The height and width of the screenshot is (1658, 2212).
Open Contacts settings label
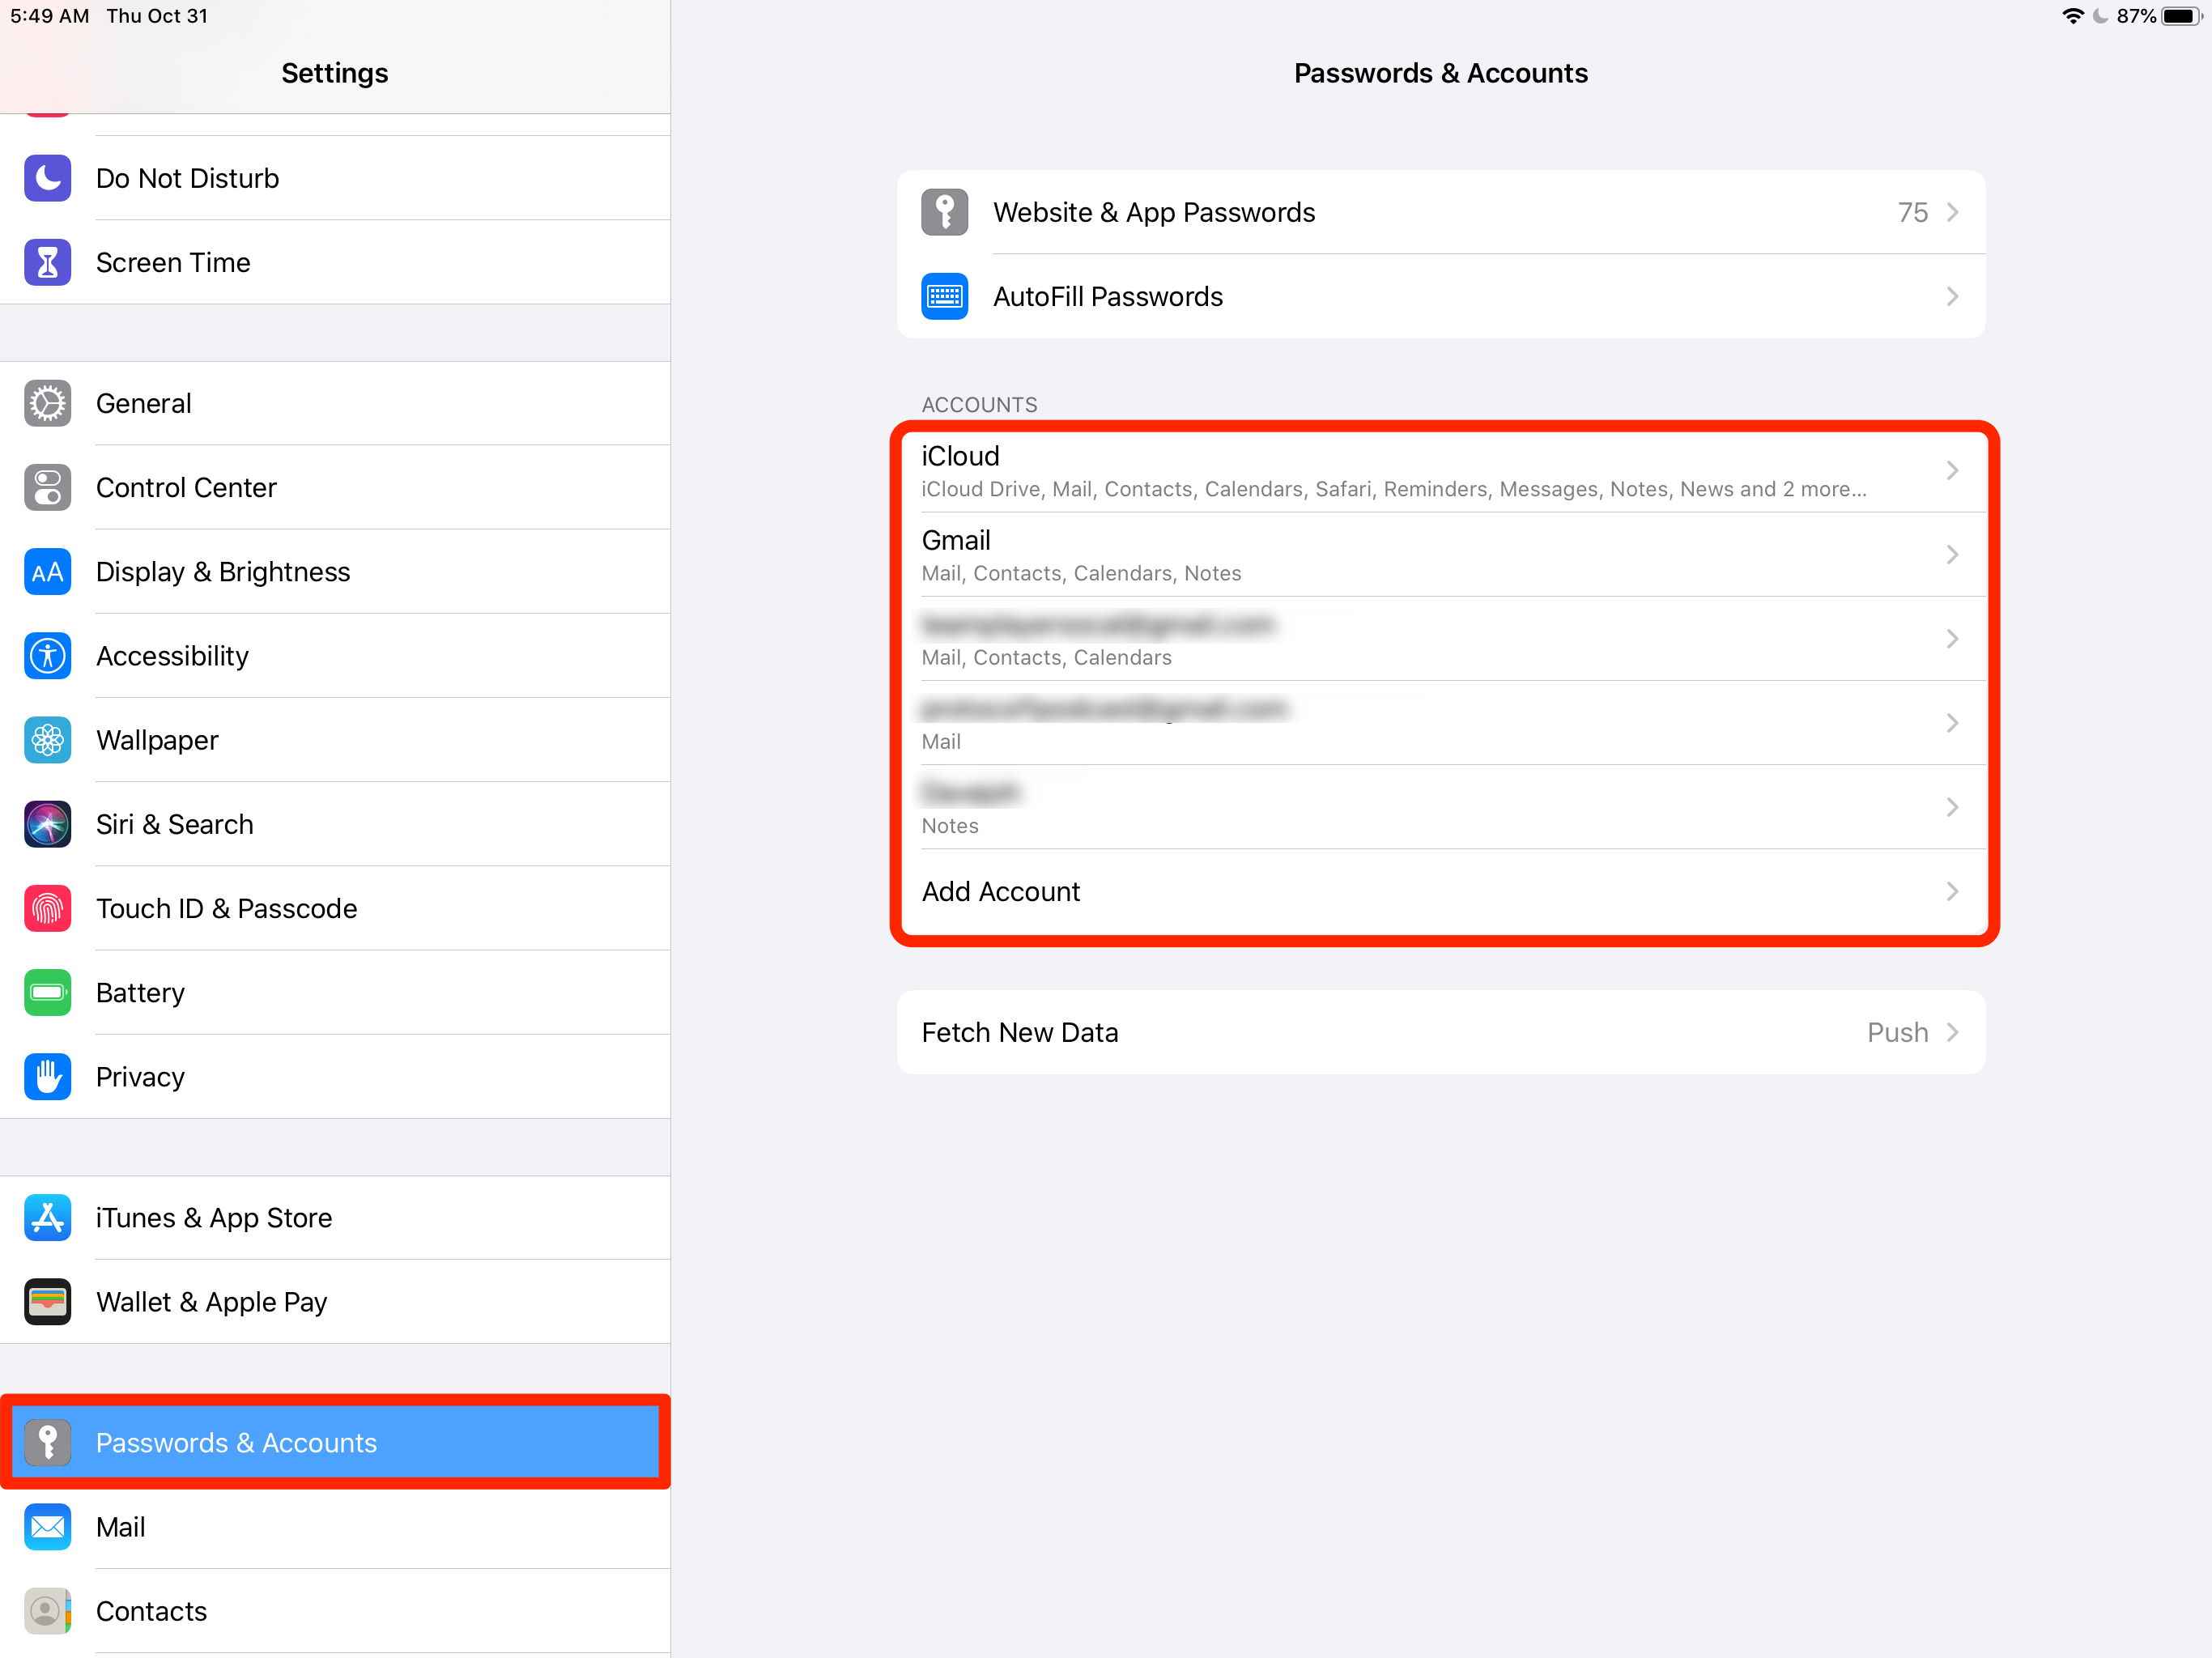click(151, 1611)
